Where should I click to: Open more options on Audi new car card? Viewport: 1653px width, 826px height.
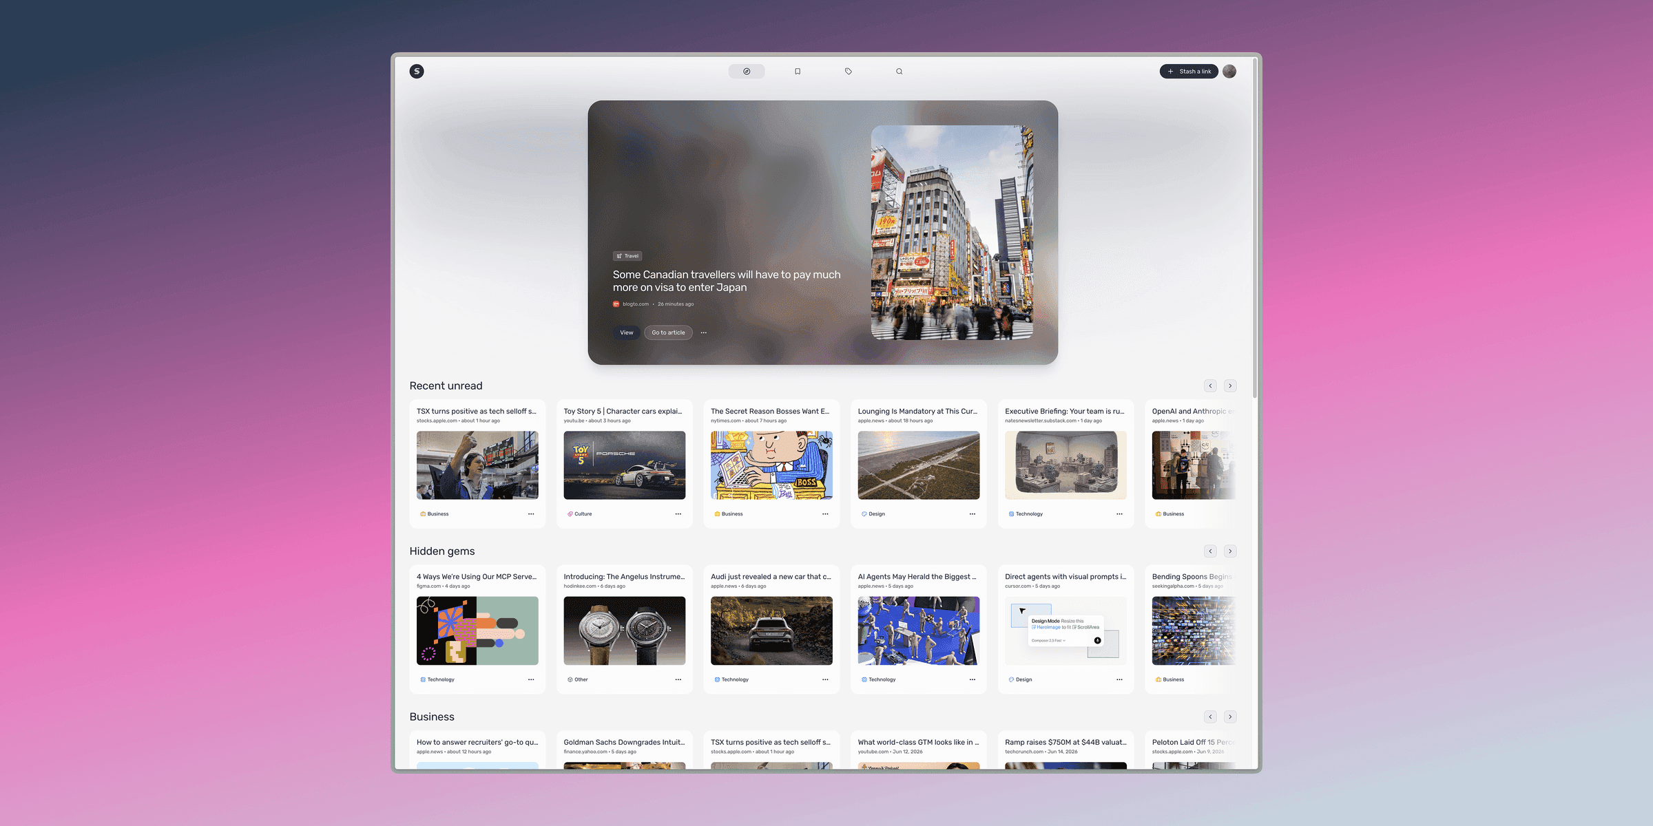[x=825, y=679]
